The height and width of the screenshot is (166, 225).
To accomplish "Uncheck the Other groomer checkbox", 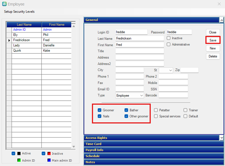I will click(126, 116).
